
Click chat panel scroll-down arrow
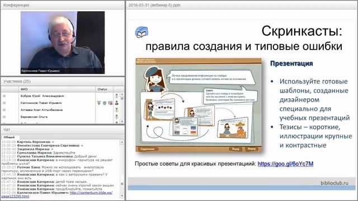[122, 196]
